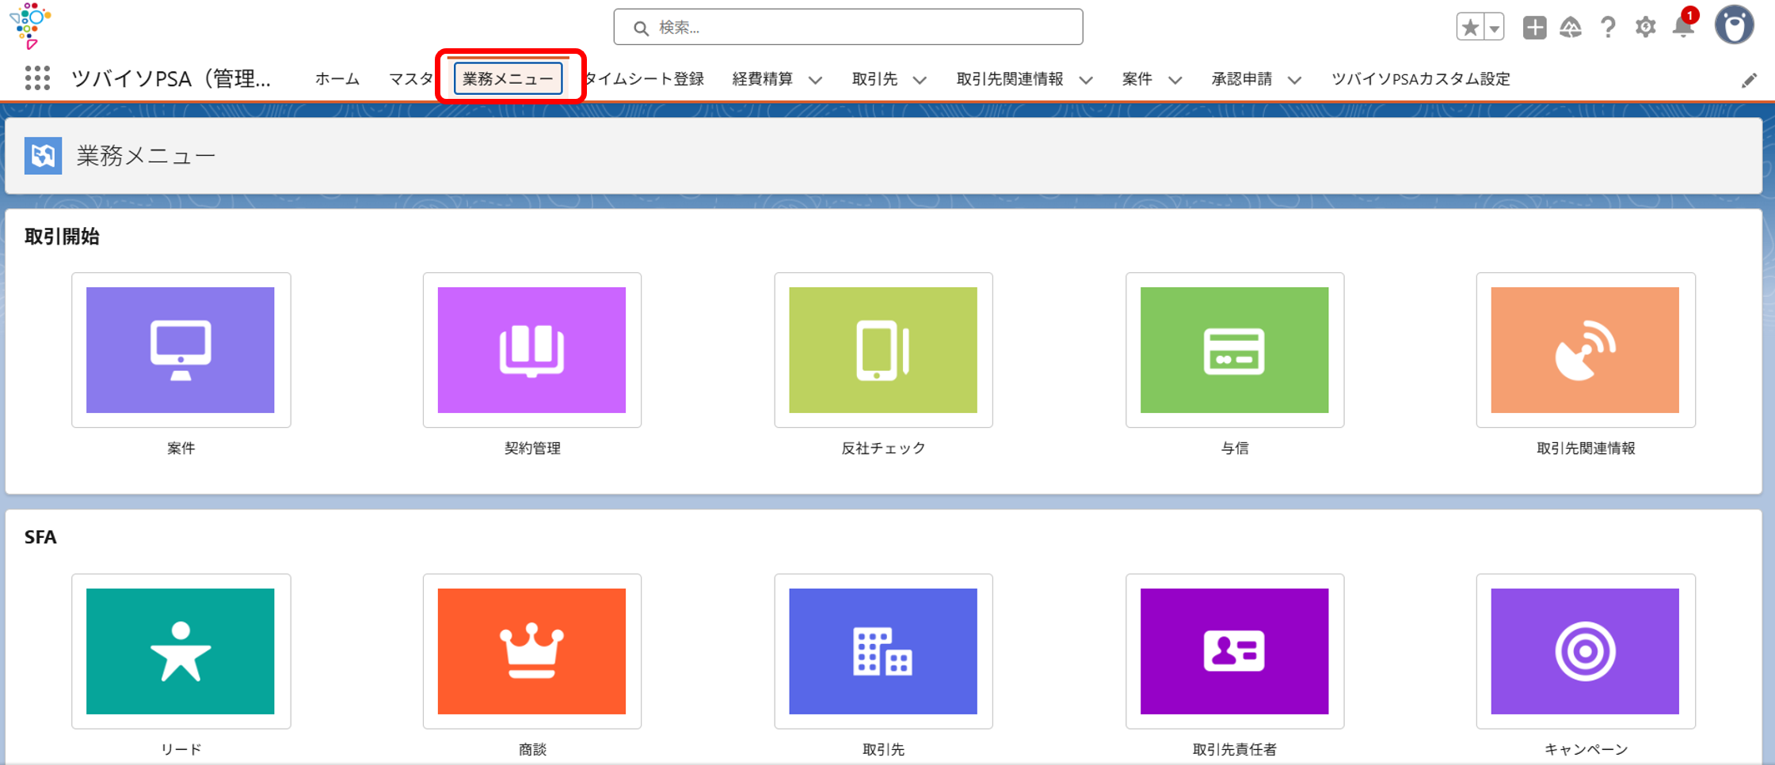Open the ツバイソPSAカスタム設定 tab
The height and width of the screenshot is (765, 1775).
click(1421, 79)
